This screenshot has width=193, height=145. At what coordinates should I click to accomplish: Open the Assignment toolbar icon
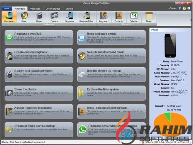[x=103, y=17]
